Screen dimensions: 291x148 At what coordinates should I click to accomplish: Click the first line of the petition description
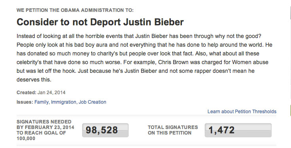coord(139,36)
